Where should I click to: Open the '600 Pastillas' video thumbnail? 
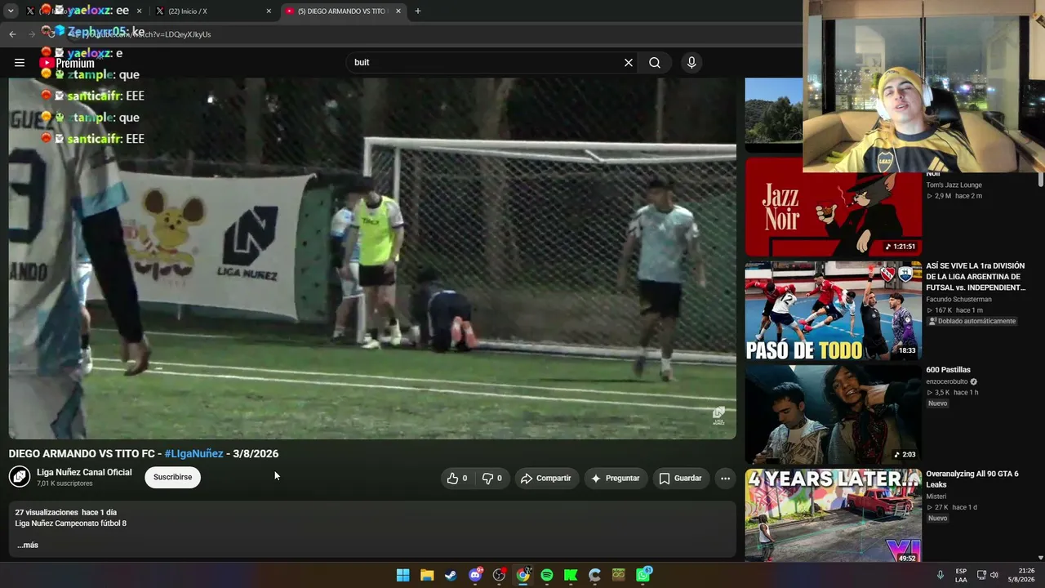pos(833,415)
